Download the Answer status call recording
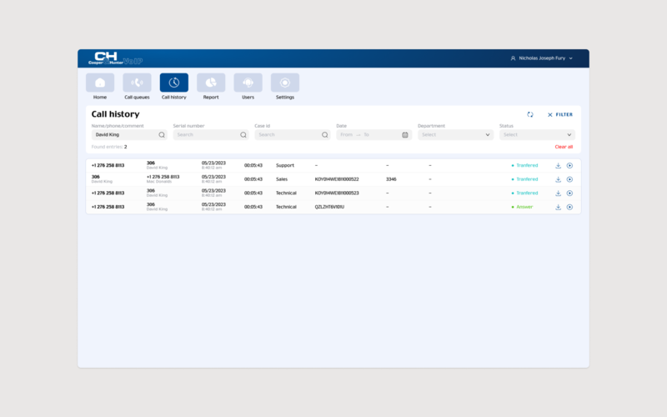The image size is (667, 417). point(559,207)
